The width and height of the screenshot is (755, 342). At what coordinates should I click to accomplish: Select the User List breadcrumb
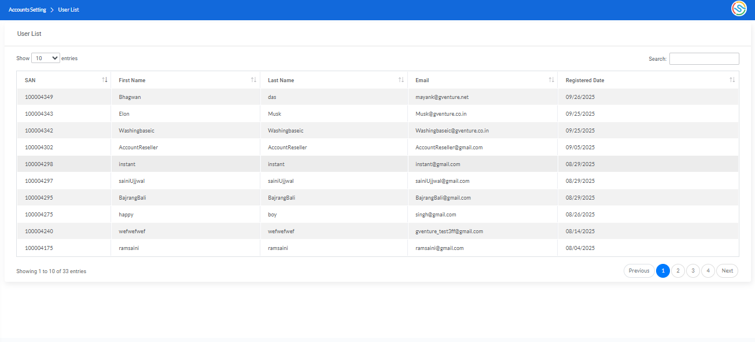click(x=68, y=10)
